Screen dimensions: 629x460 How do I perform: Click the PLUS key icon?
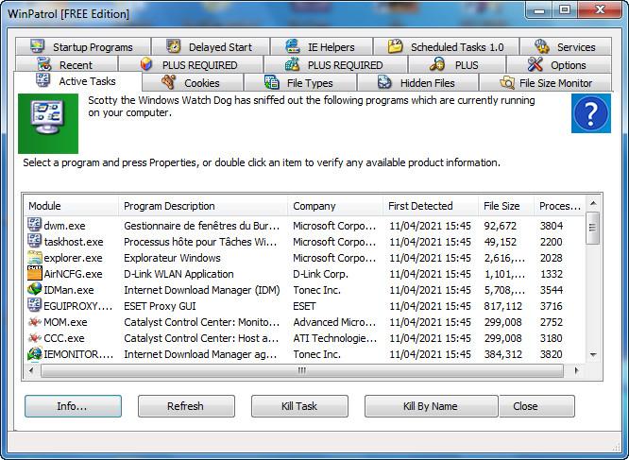(437, 64)
